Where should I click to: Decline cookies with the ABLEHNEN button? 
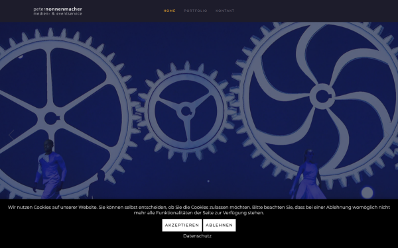click(x=220, y=226)
